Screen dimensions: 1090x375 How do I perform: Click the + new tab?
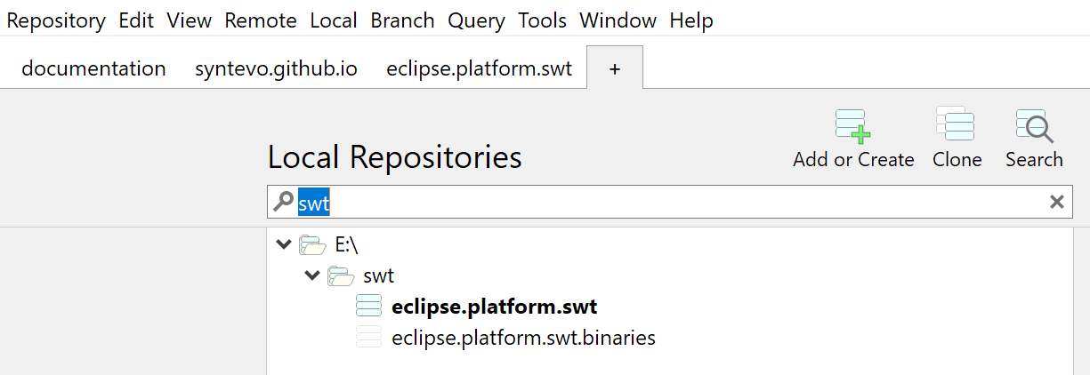615,68
